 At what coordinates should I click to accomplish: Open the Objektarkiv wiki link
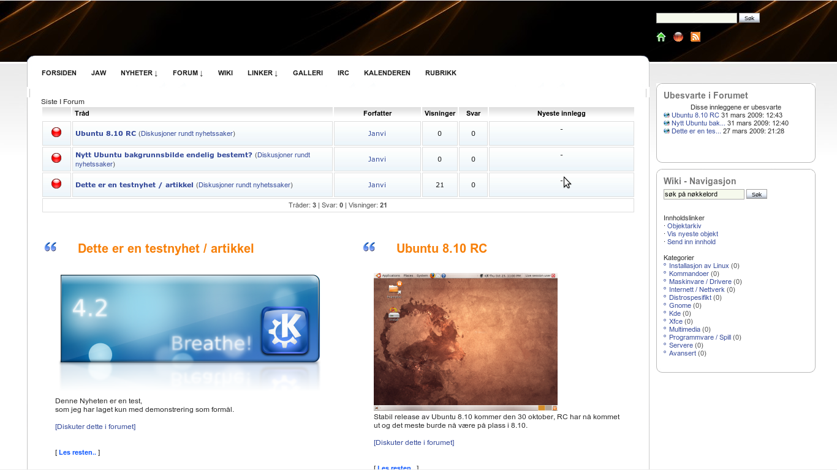tap(684, 226)
